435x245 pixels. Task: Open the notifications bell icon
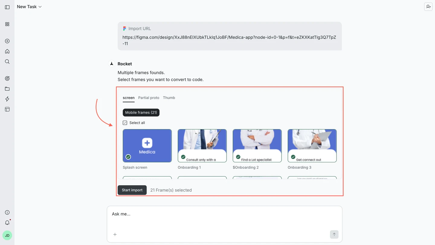point(7,222)
